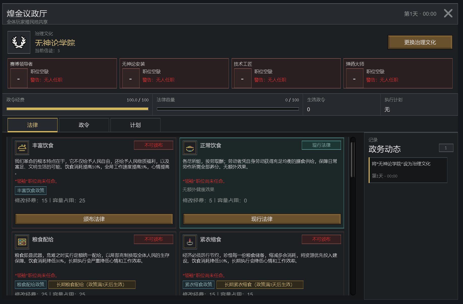The width and height of the screenshot is (463, 304).
Task: Click the 不可颁布 badge on 紧衣缩食
Action: click(x=321, y=239)
